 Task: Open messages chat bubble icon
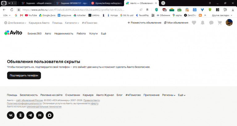211,23
